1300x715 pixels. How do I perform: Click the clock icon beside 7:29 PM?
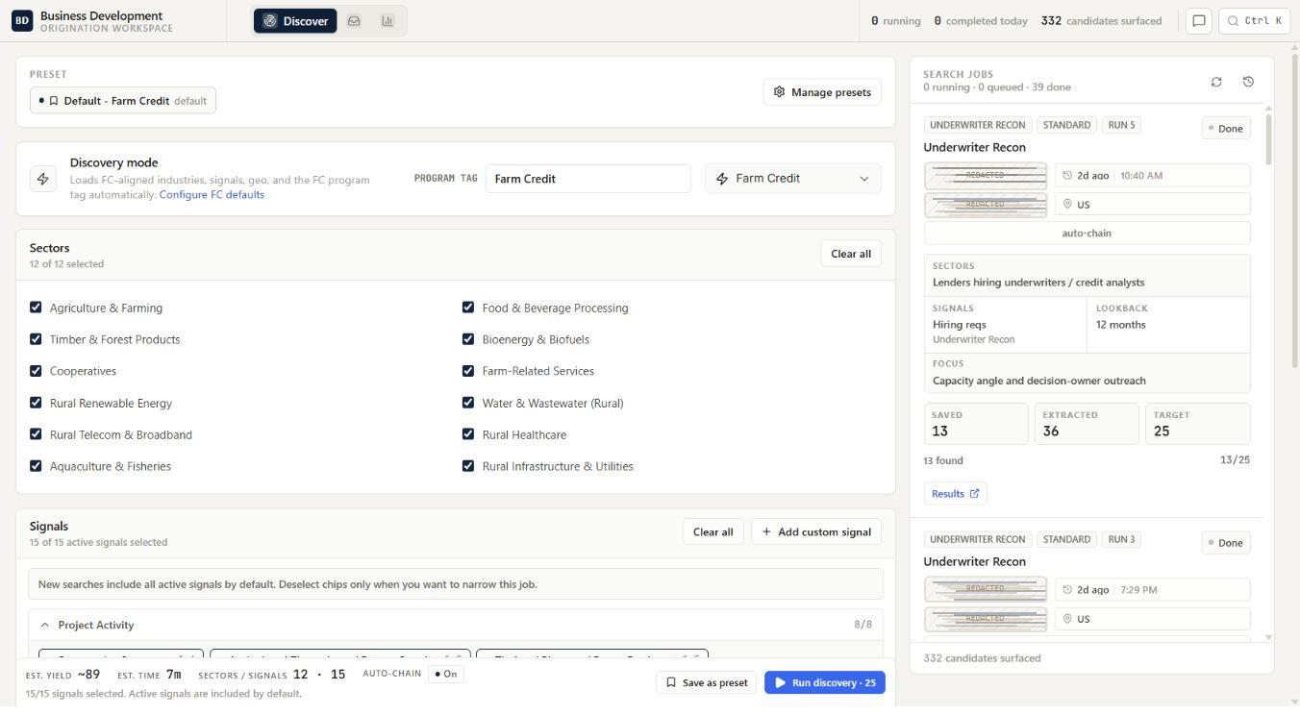[x=1067, y=590]
